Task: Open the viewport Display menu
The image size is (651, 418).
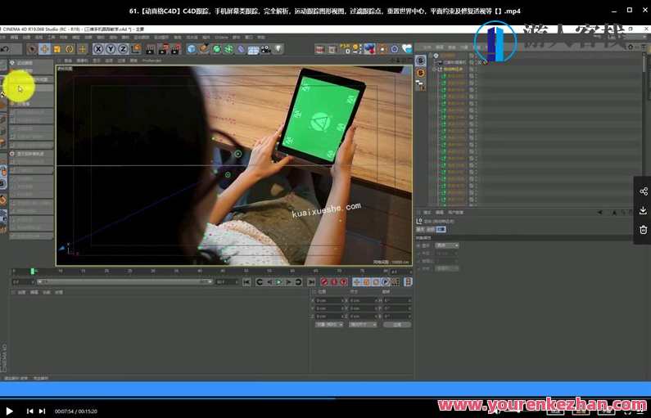Action: pos(97,61)
